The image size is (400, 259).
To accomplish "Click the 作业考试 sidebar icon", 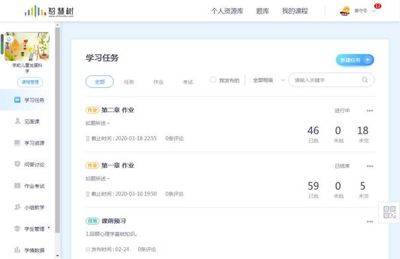I will click(17, 186).
